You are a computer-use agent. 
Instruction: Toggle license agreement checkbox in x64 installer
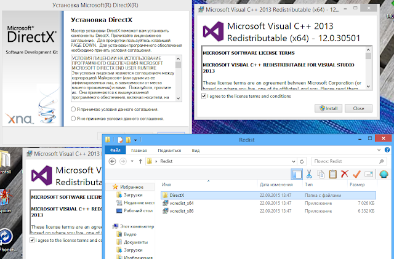tap(204, 96)
